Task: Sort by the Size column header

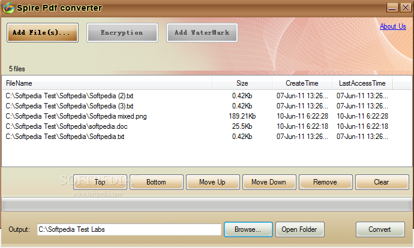Action: coord(242,83)
